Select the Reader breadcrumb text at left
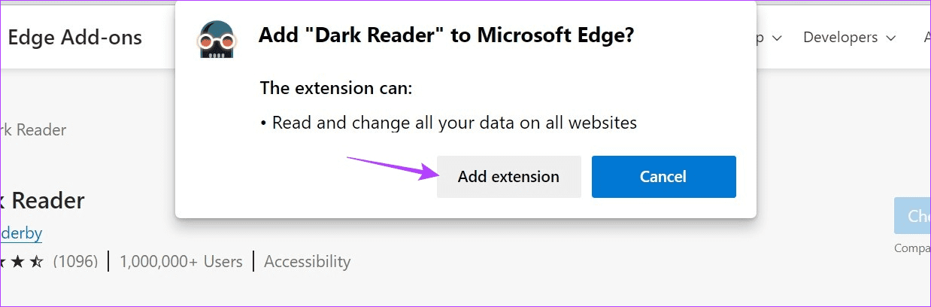The width and height of the screenshot is (931, 307). 33,129
